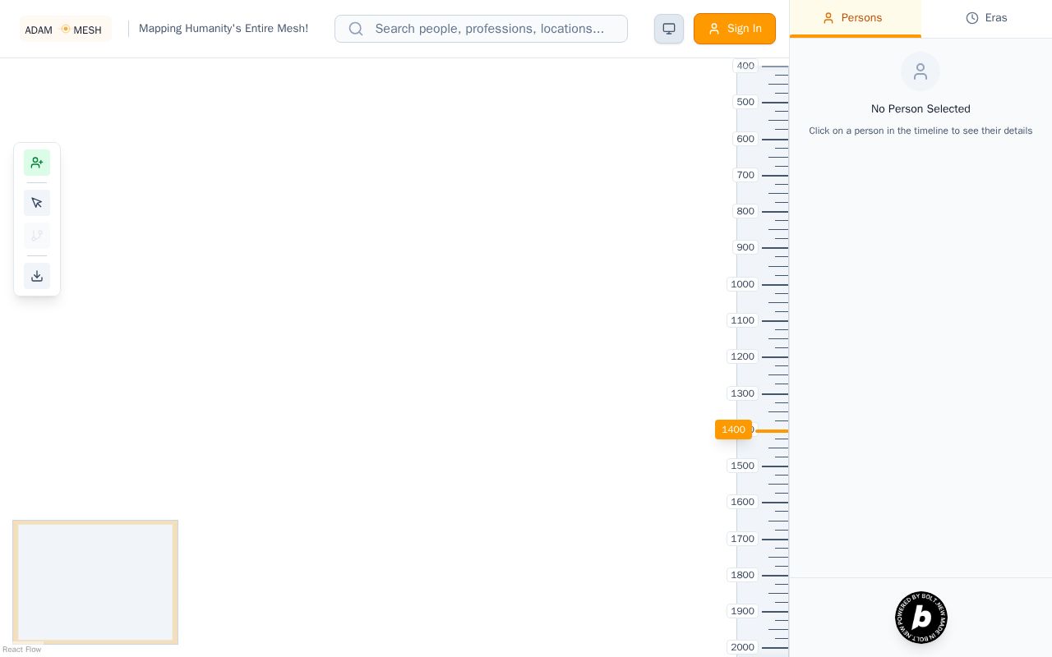Click year 1900 on the timeline
Image resolution: width=1052 pixels, height=657 pixels.
pos(742,611)
